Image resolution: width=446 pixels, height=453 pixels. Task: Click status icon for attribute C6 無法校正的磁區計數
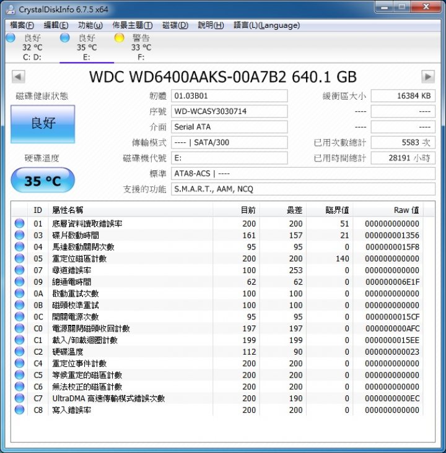(x=19, y=387)
